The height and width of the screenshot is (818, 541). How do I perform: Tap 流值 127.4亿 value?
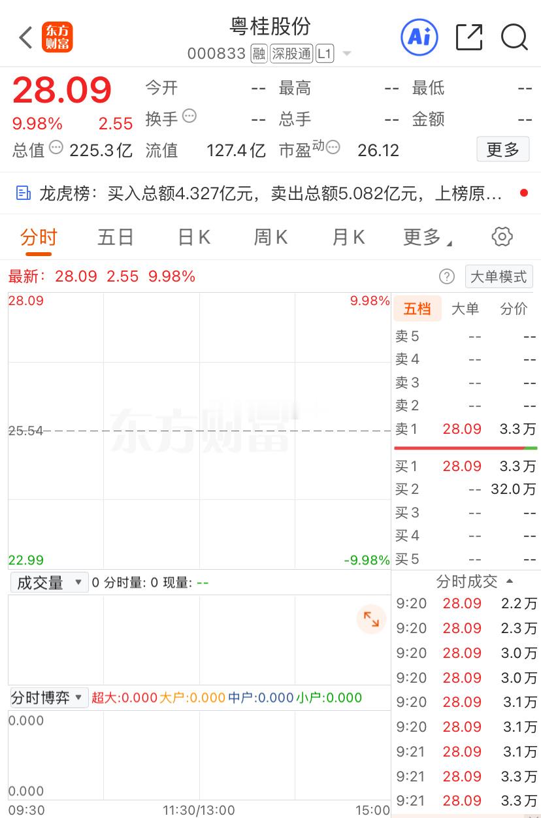click(x=236, y=150)
